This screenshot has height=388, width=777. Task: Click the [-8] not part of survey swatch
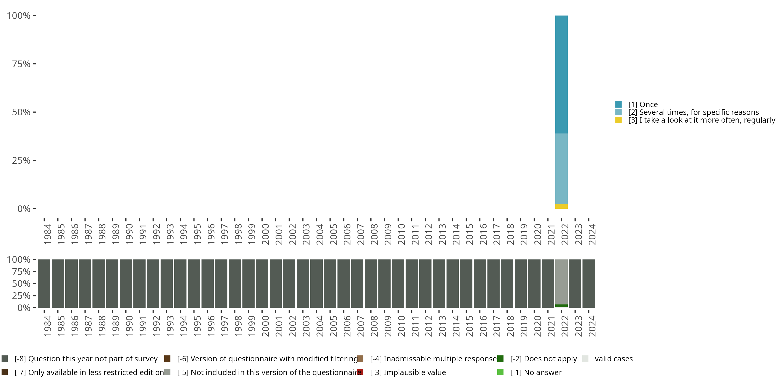click(x=4, y=359)
